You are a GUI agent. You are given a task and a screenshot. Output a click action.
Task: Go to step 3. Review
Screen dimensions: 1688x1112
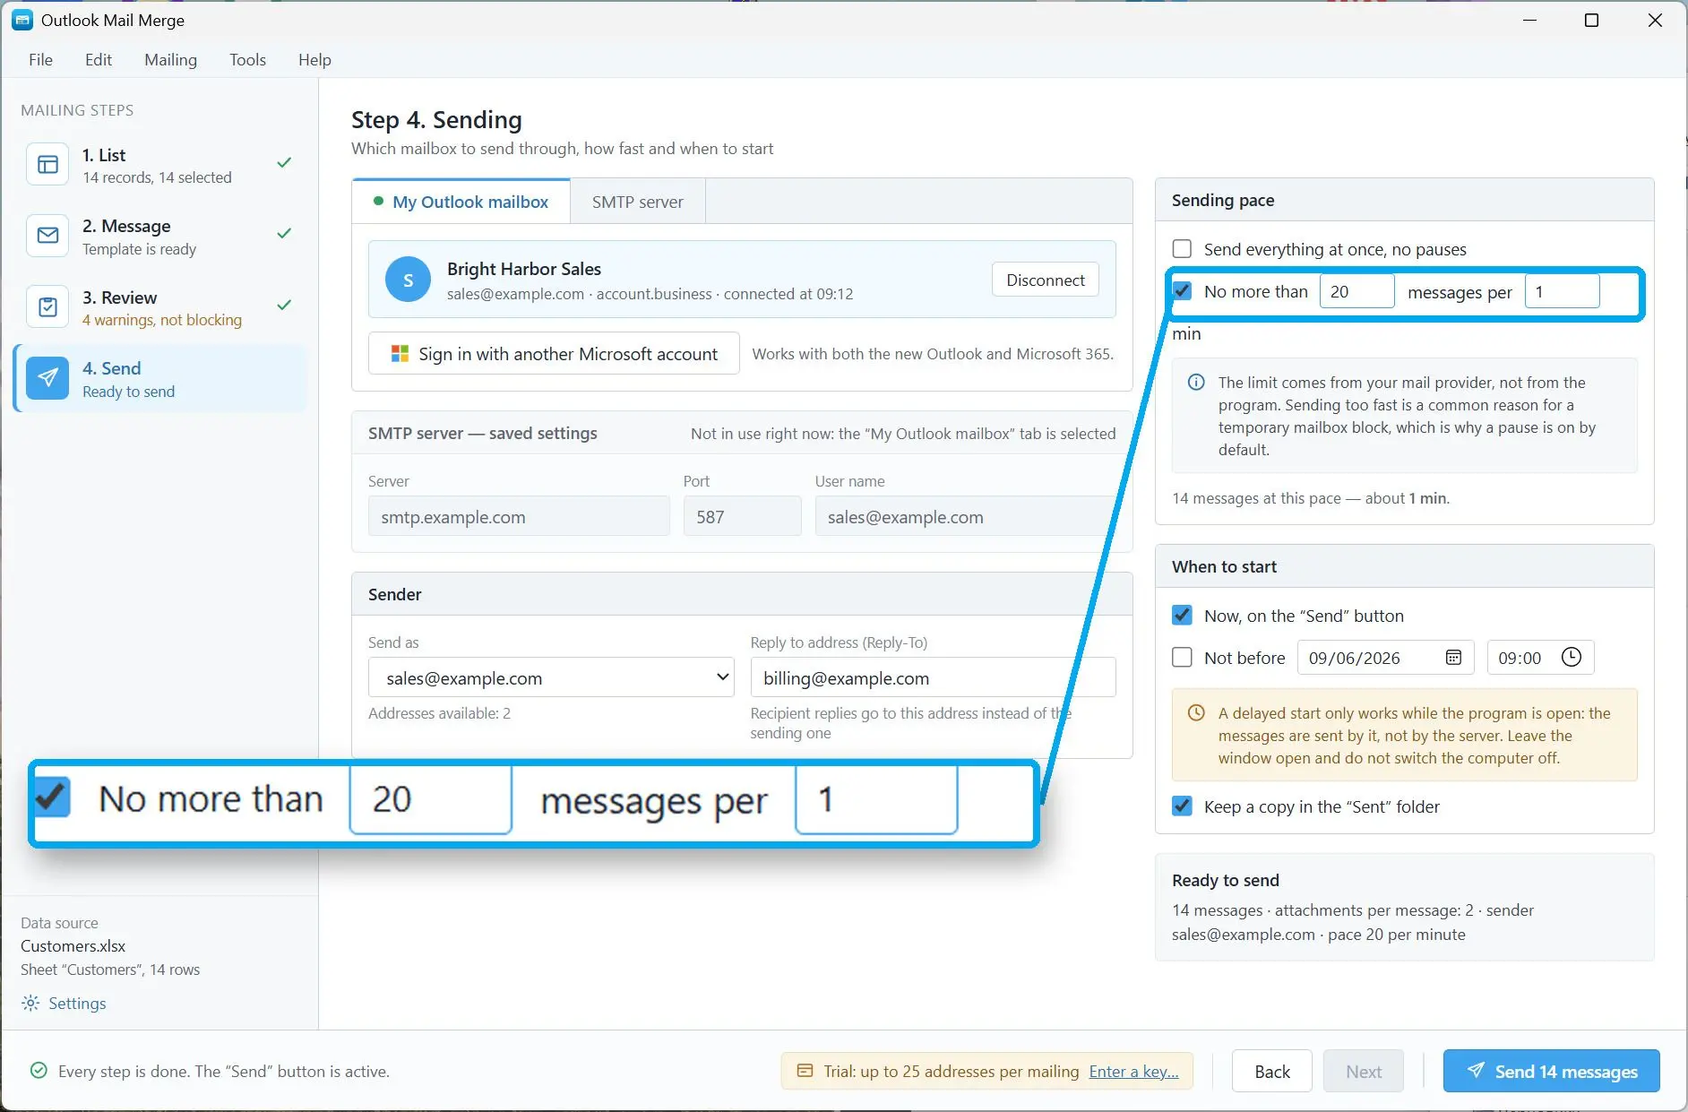coord(159,307)
